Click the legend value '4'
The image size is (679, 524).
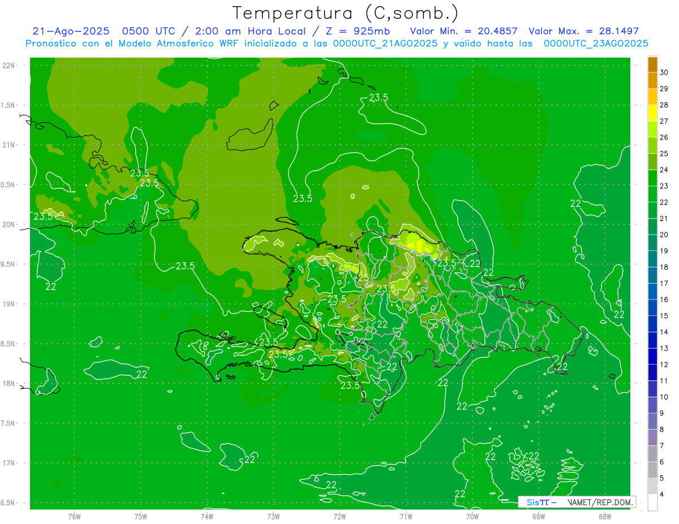click(663, 494)
